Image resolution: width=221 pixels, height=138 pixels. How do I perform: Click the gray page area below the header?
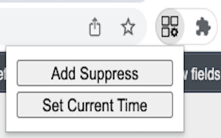click(x=202, y=114)
